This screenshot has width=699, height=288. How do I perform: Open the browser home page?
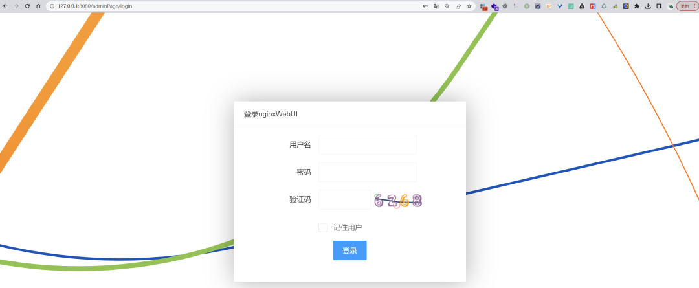[38, 6]
